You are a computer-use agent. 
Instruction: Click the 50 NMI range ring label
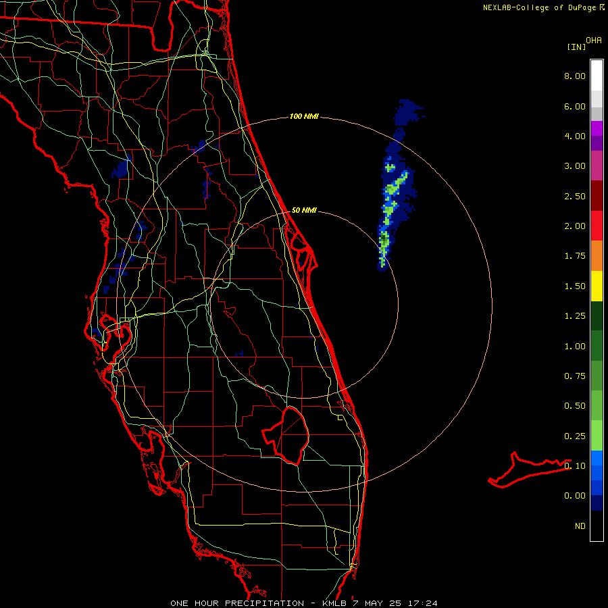coord(304,210)
